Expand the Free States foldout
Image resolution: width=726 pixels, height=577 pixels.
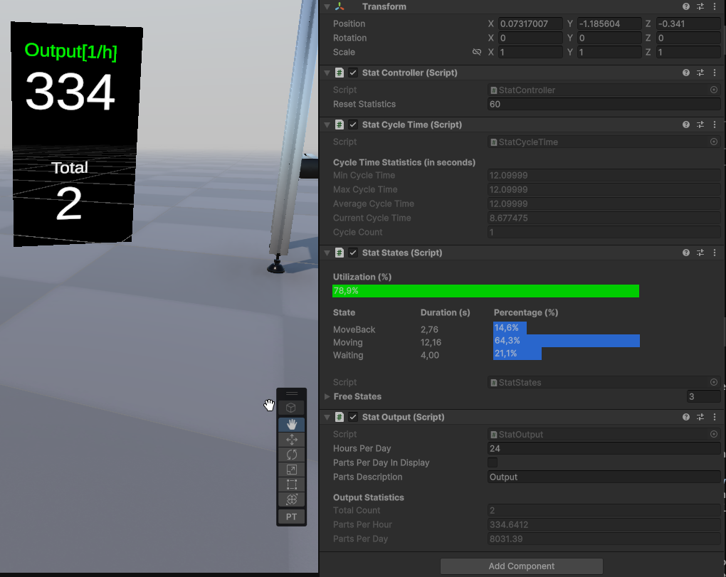[x=327, y=396]
